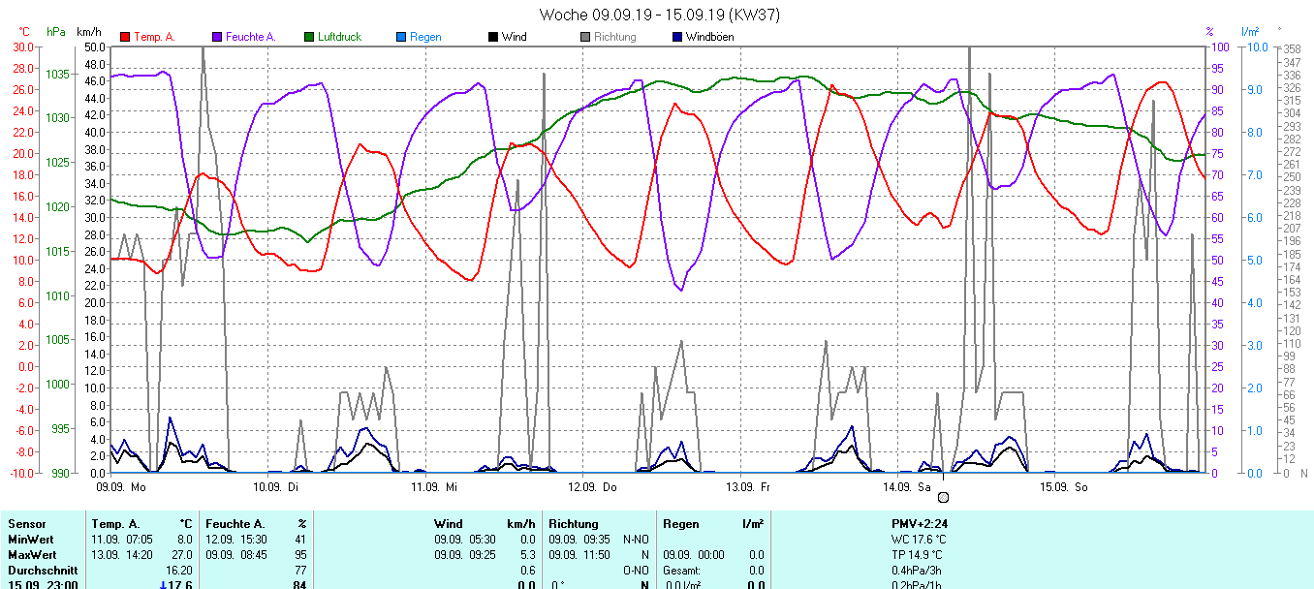Select the 09.09. Mo date label
1314x589 pixels.
pos(121,486)
